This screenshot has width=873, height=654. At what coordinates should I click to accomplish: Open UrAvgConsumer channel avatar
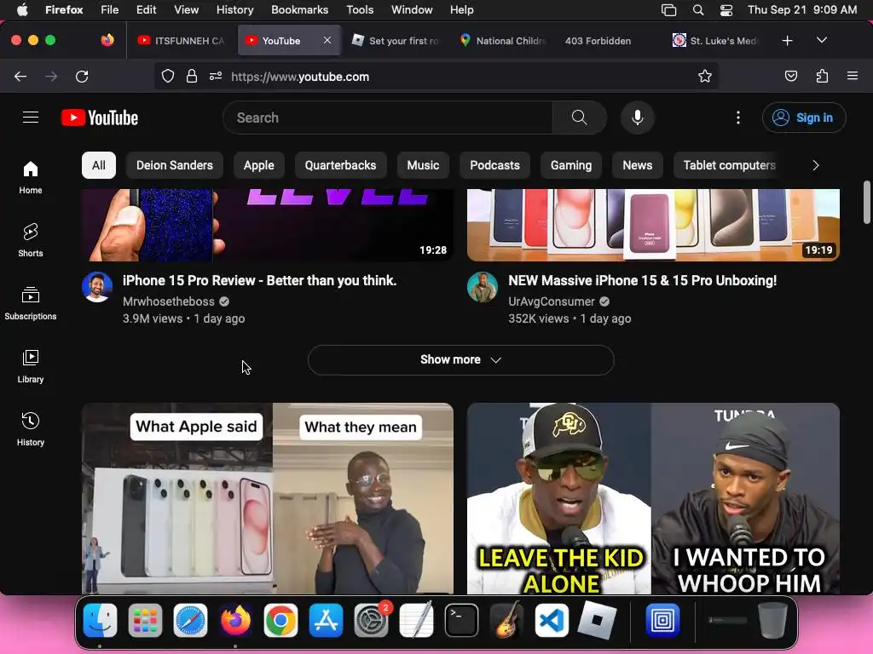[x=483, y=287]
